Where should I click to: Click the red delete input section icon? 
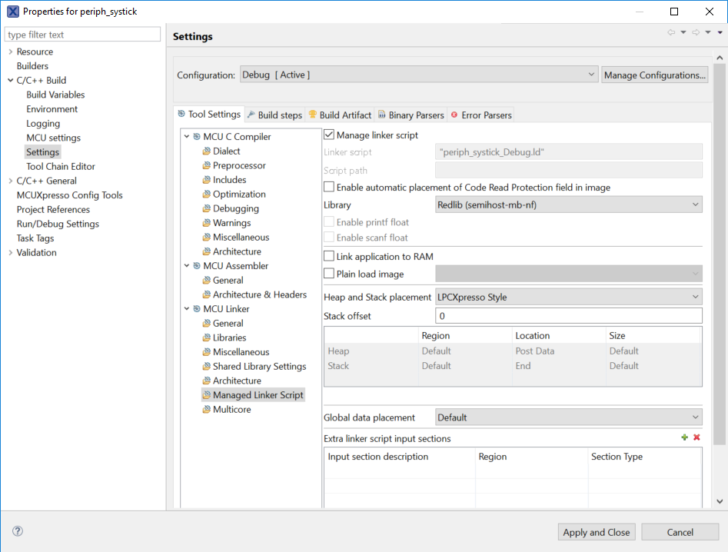(x=696, y=437)
